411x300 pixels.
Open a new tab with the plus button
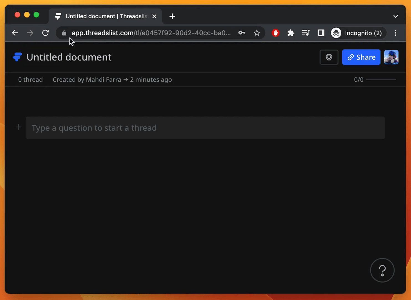[x=172, y=16]
